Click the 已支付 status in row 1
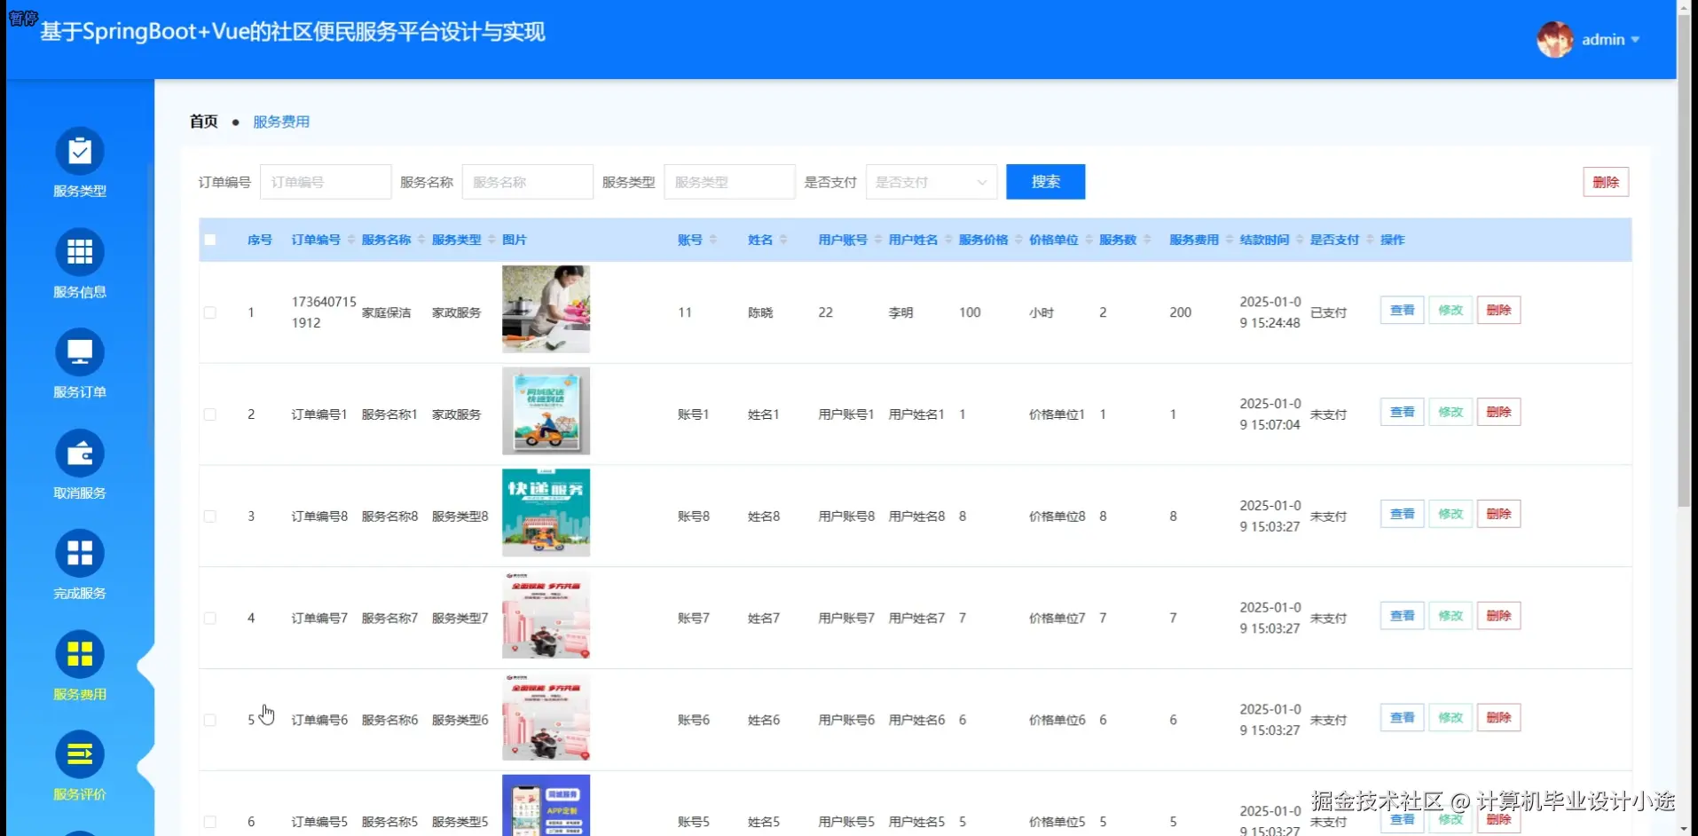The image size is (1698, 836). point(1328,312)
